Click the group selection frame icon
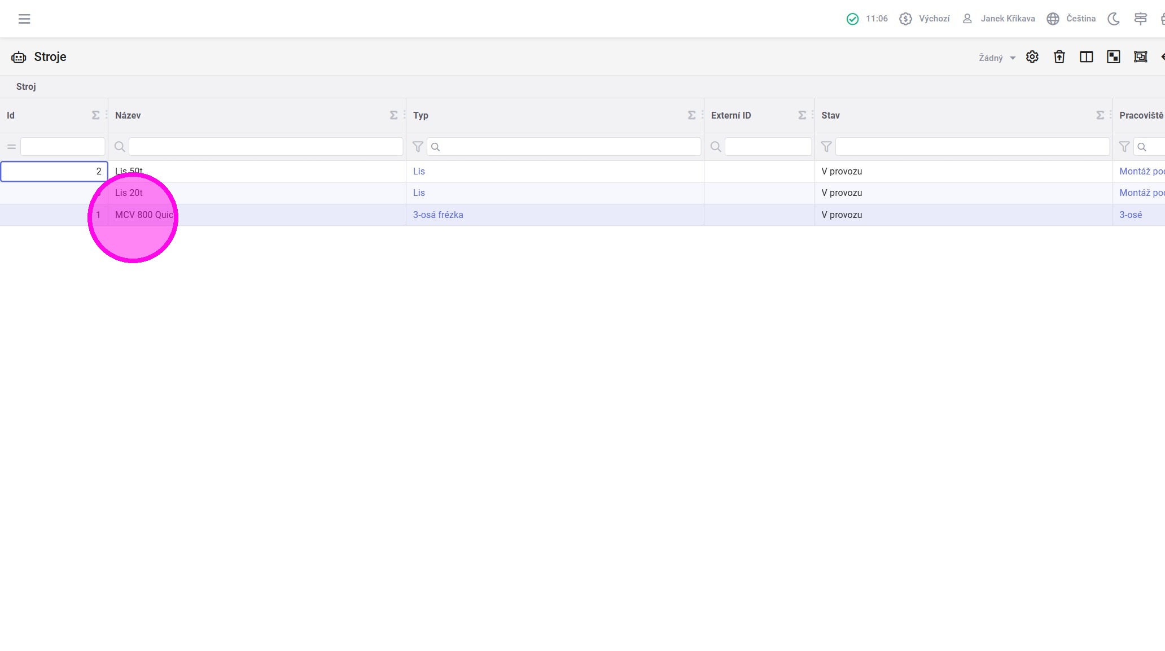 [x=1140, y=57]
